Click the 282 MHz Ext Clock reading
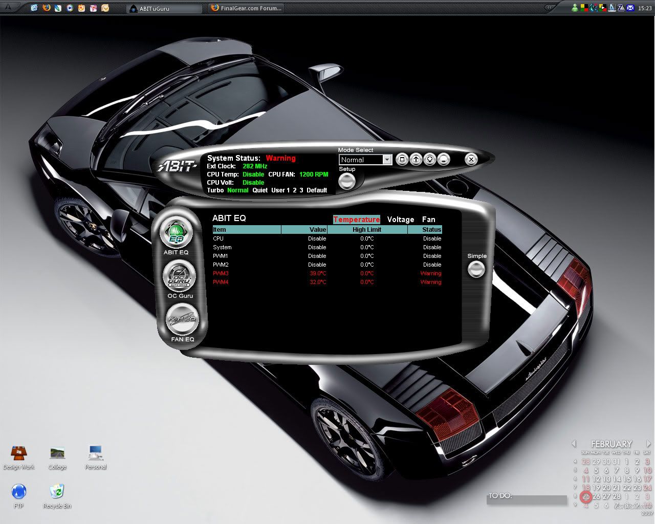Image resolution: width=655 pixels, height=524 pixels. [255, 166]
